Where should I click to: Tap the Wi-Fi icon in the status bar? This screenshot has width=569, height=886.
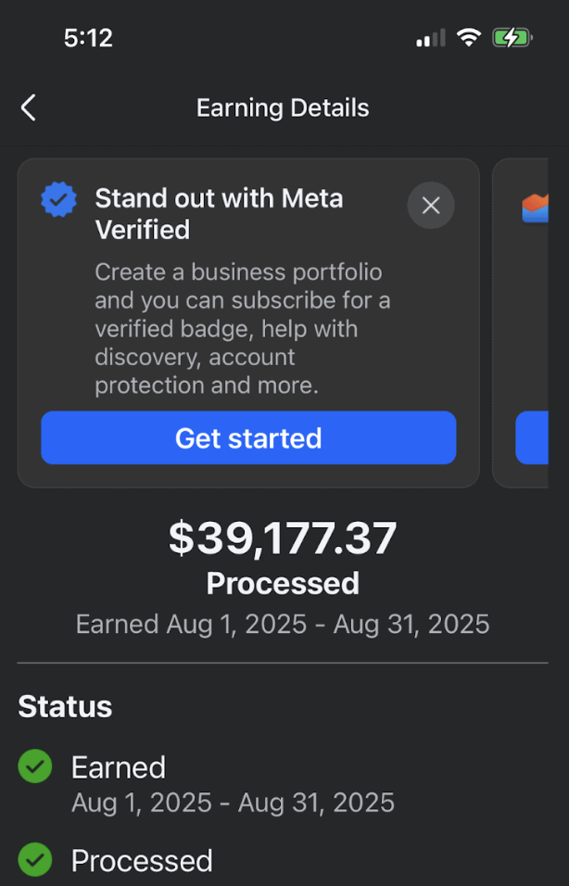(x=469, y=38)
